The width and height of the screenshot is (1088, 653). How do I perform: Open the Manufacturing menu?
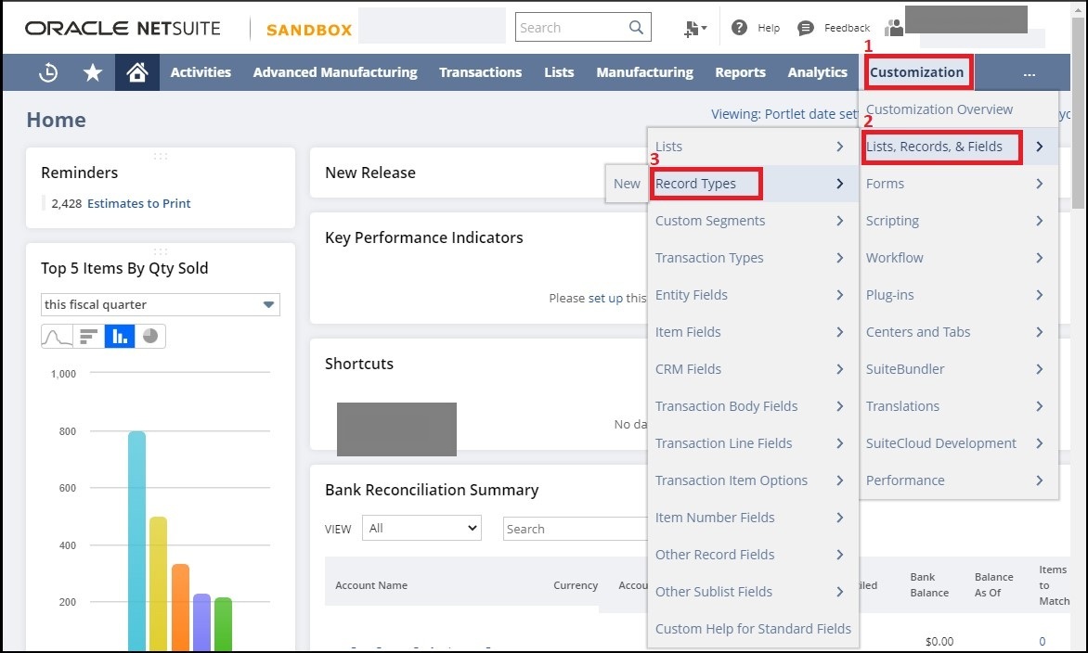click(644, 72)
